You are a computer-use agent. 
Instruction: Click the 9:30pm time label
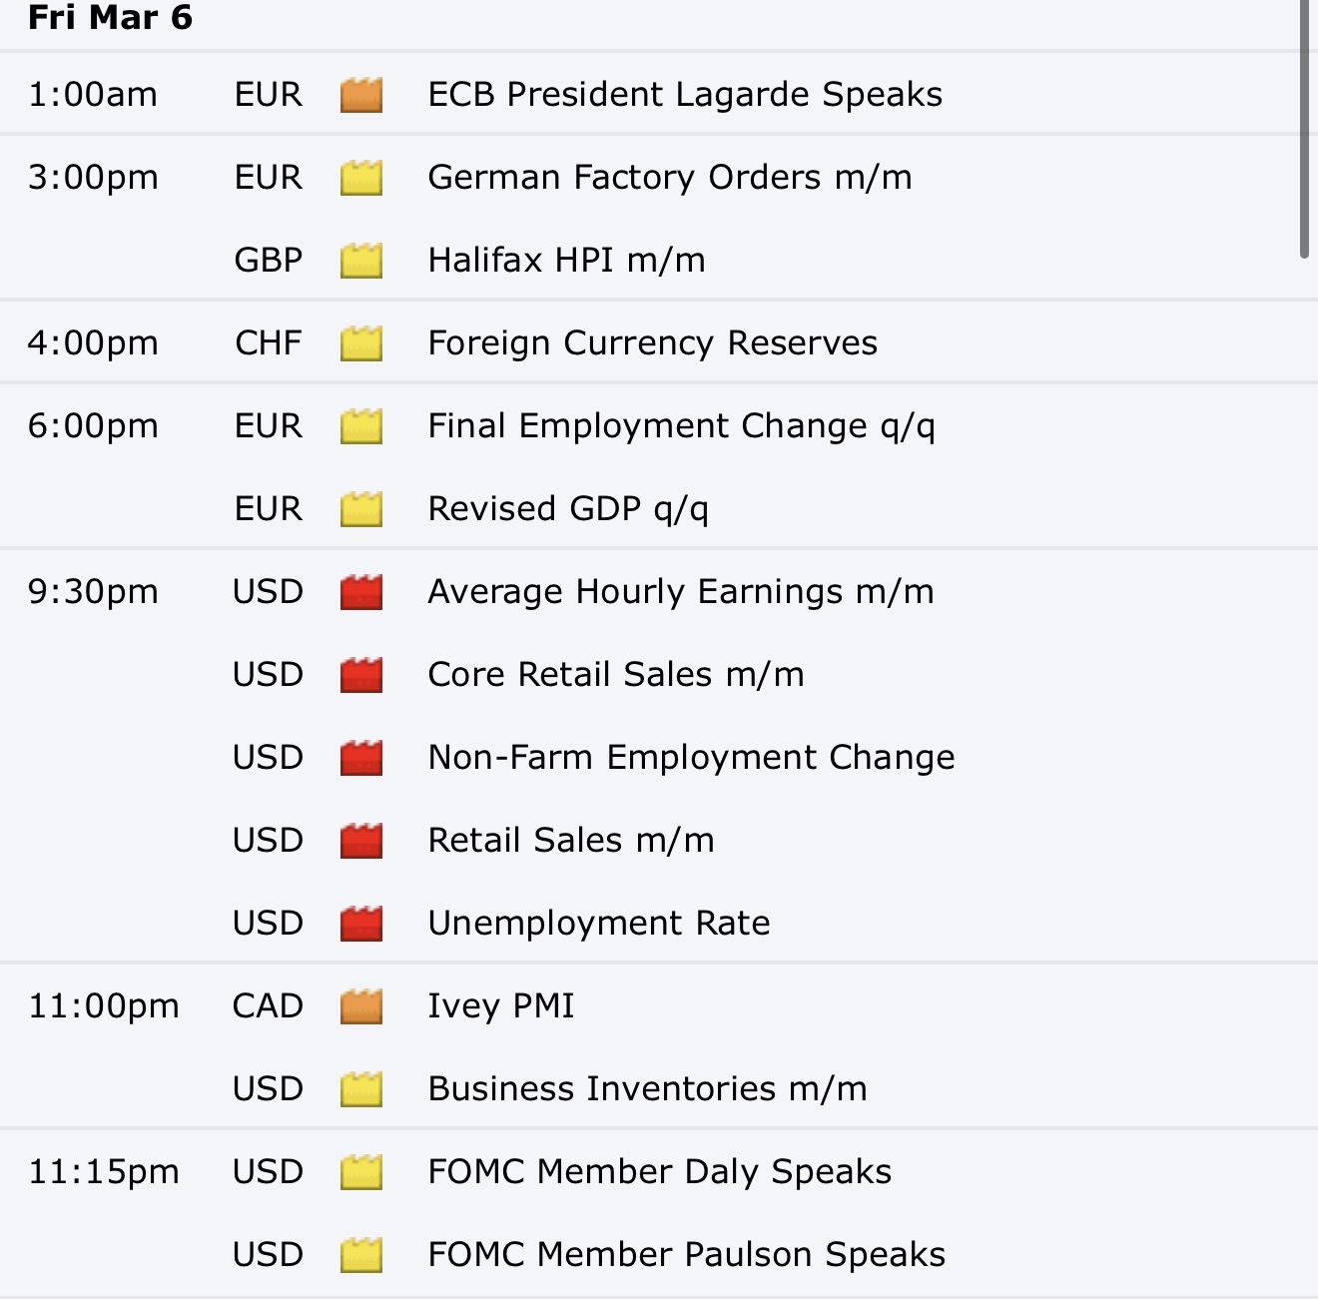[93, 592]
